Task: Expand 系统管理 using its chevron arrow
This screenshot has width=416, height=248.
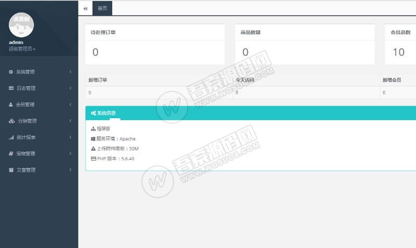Action: (70, 72)
